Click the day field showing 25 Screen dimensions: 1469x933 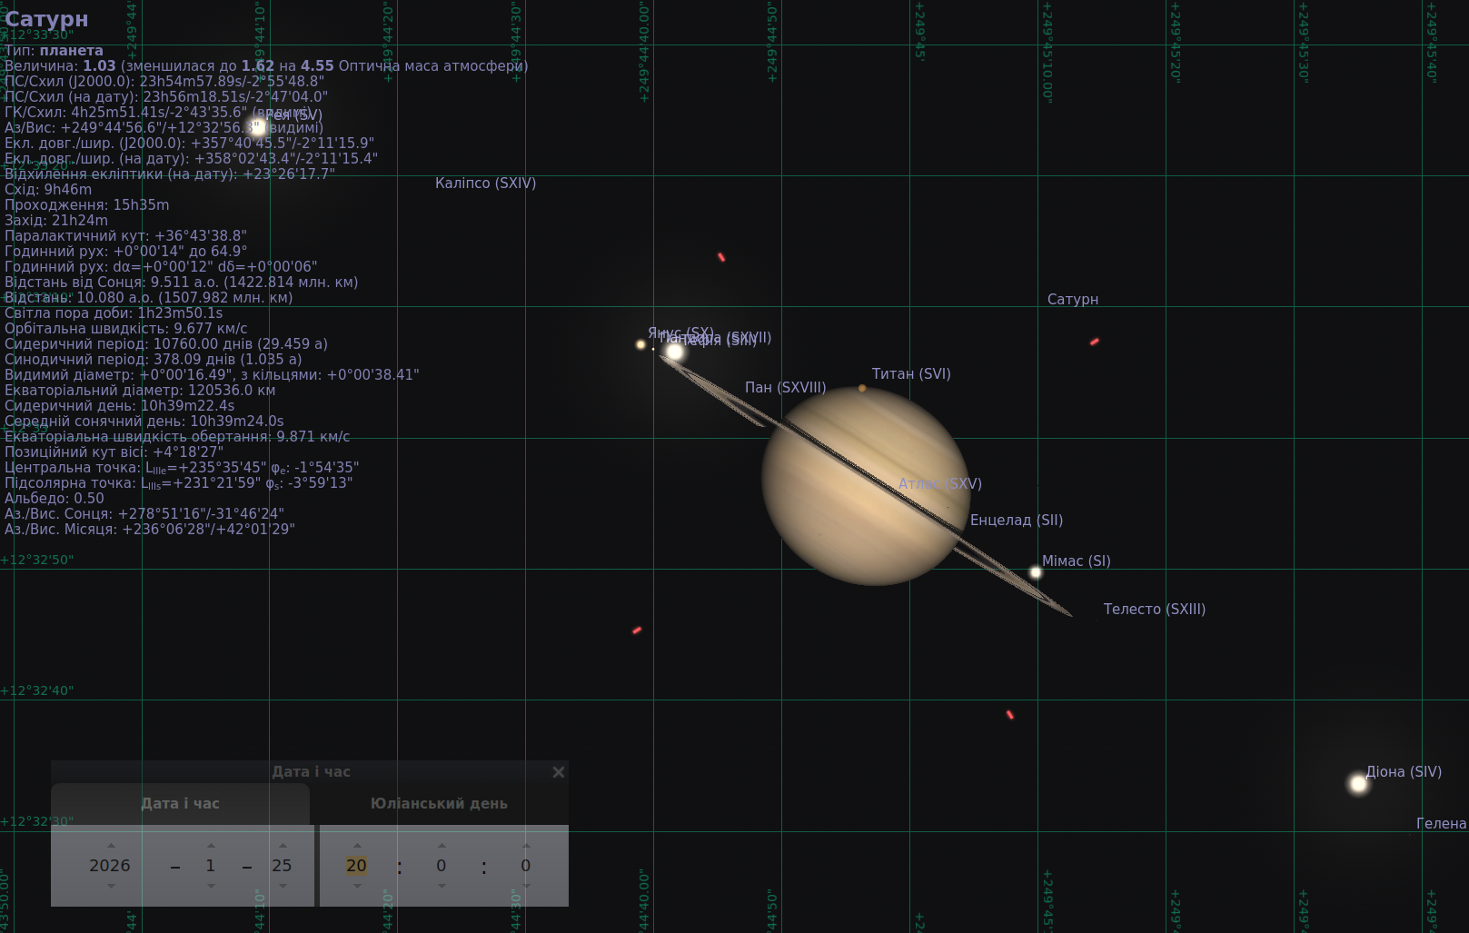tap(283, 866)
